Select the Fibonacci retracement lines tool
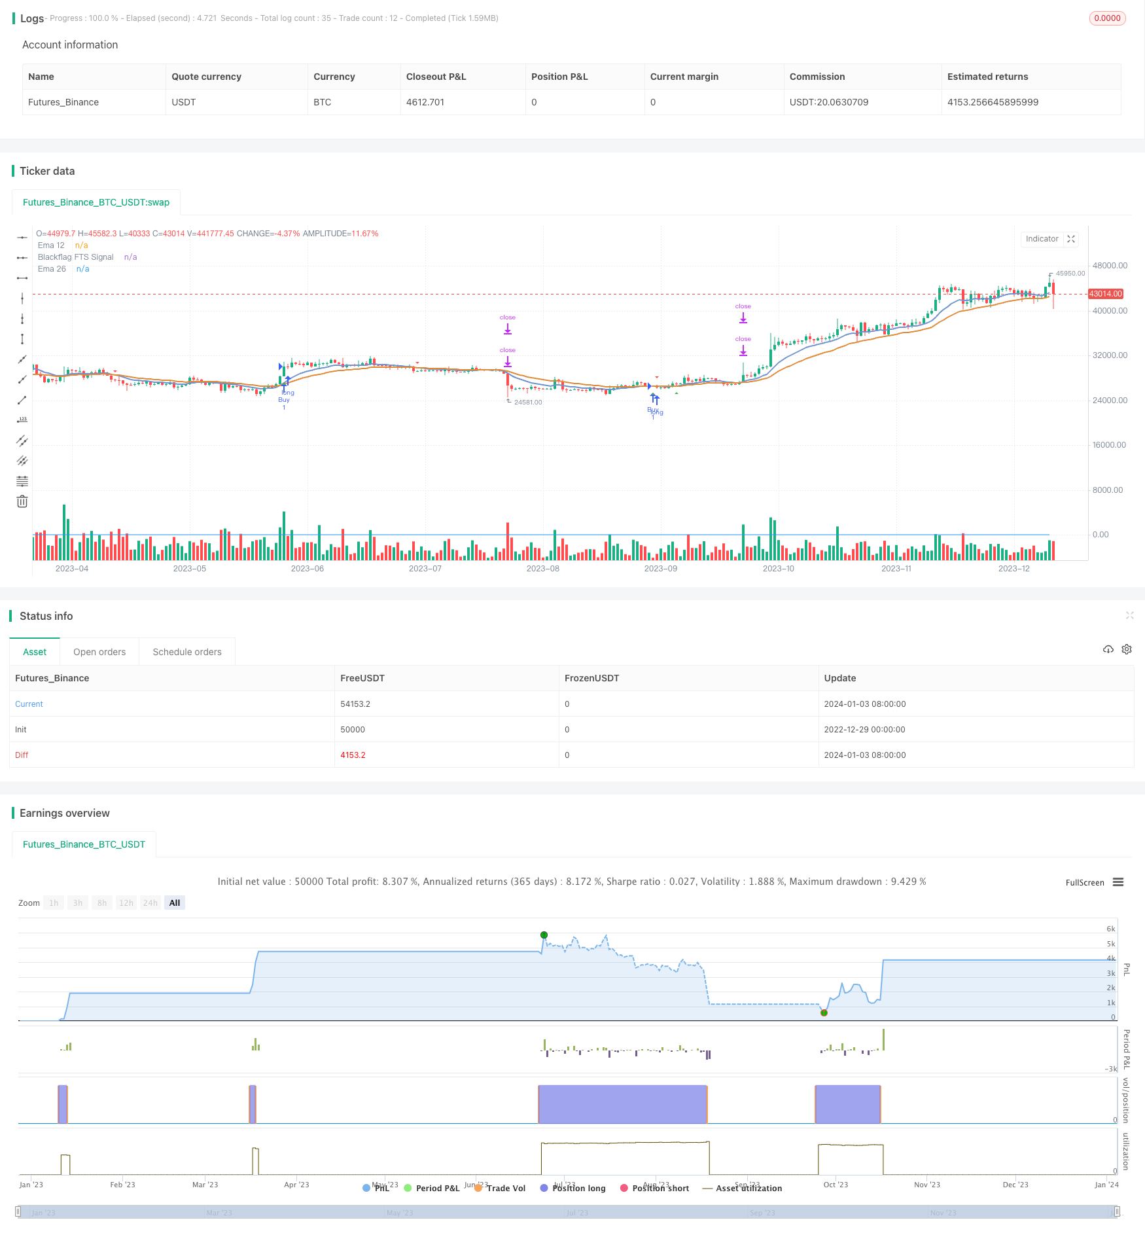The image size is (1145, 1237). pos(22,481)
